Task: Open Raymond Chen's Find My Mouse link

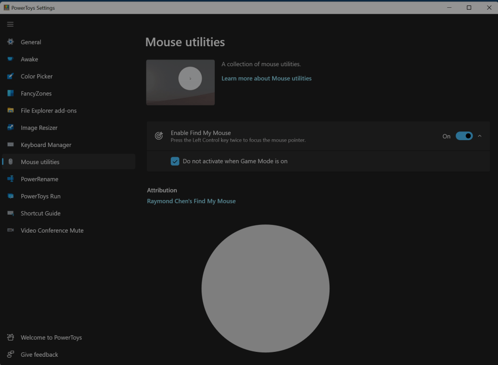Action: tap(191, 201)
